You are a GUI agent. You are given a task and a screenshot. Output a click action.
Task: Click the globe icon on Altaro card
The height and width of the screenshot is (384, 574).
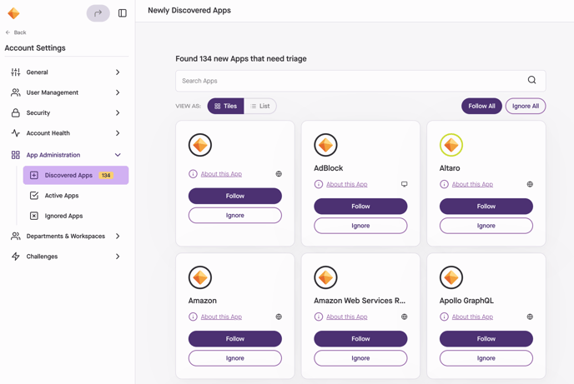530,184
